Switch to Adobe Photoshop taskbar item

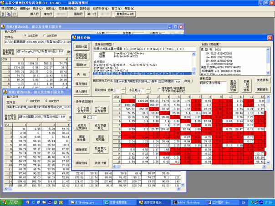187,202
